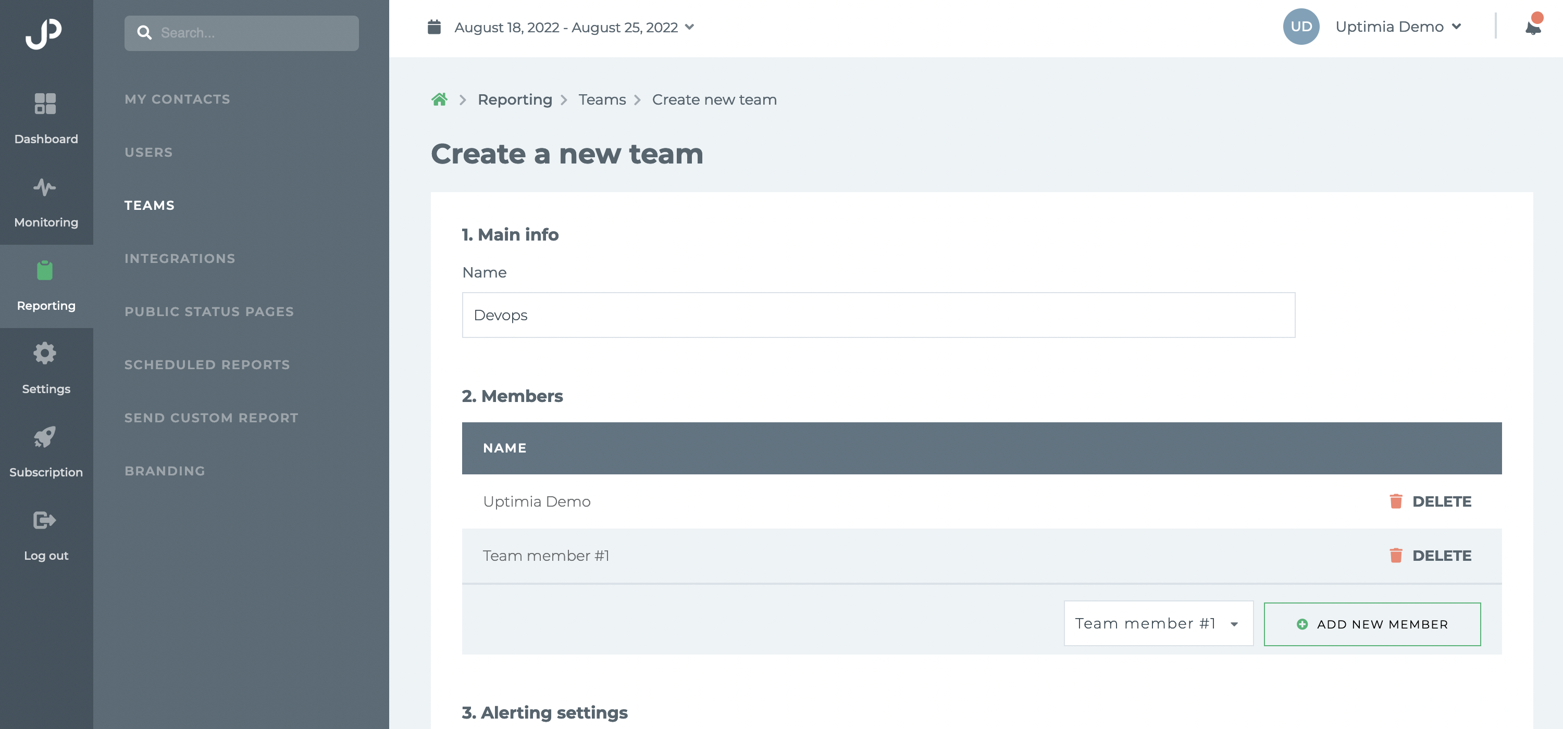
Task: Click the Create new team breadcrumb
Action: tap(714, 99)
